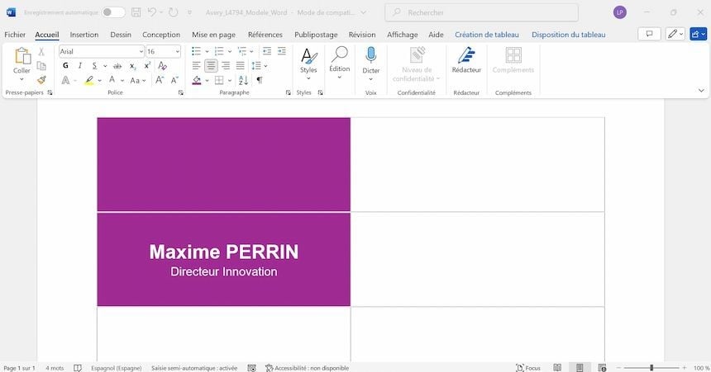Undo last action arrow
The image size is (711, 372).
pos(152,12)
